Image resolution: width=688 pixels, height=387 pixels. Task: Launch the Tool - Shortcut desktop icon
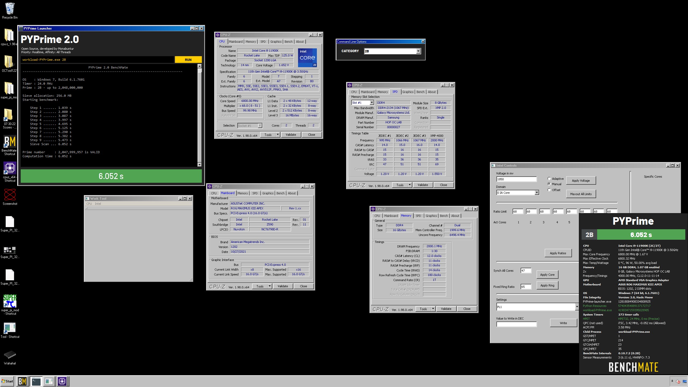(10, 330)
